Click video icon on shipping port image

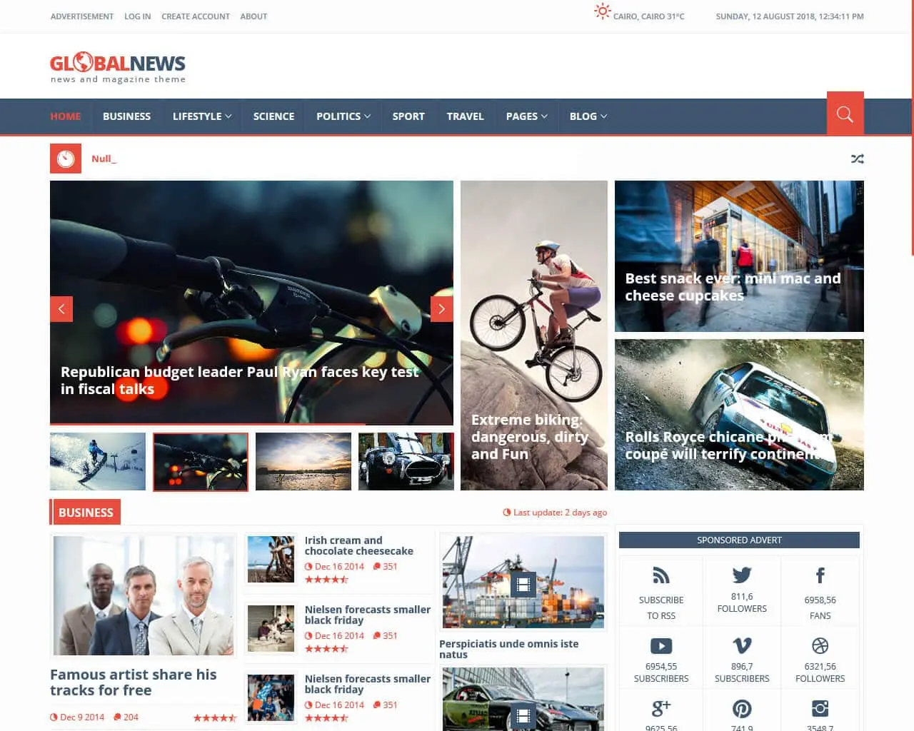[523, 585]
